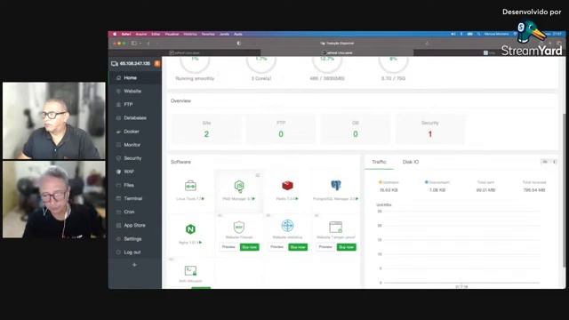This screenshot has width=569, height=320.
Task: Click the CPU usage gauge showing Core(s)
Action: [x=261, y=65]
